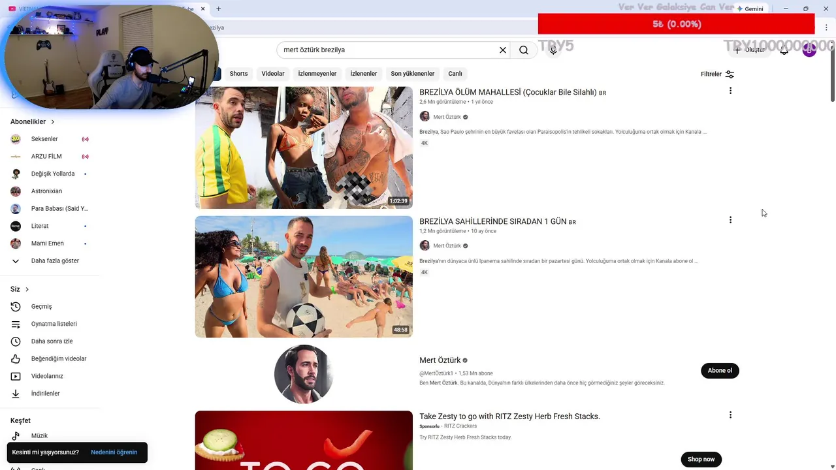The image size is (836, 470).
Task: Open the Filtreler filter options
Action: (718, 74)
